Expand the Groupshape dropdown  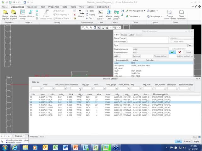(161, 16)
